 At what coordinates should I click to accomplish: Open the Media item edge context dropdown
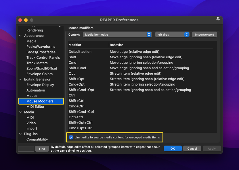117,34
